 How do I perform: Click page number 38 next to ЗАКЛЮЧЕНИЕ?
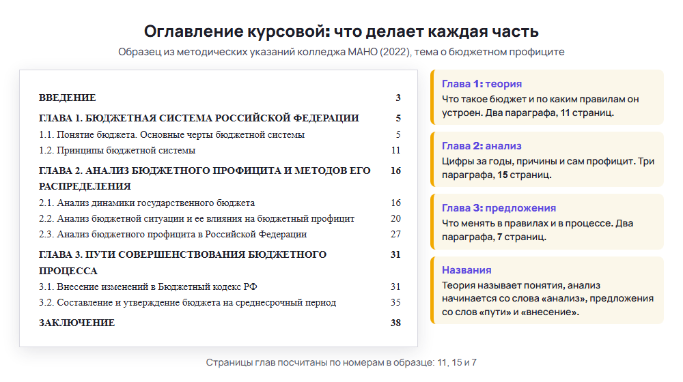395,323
